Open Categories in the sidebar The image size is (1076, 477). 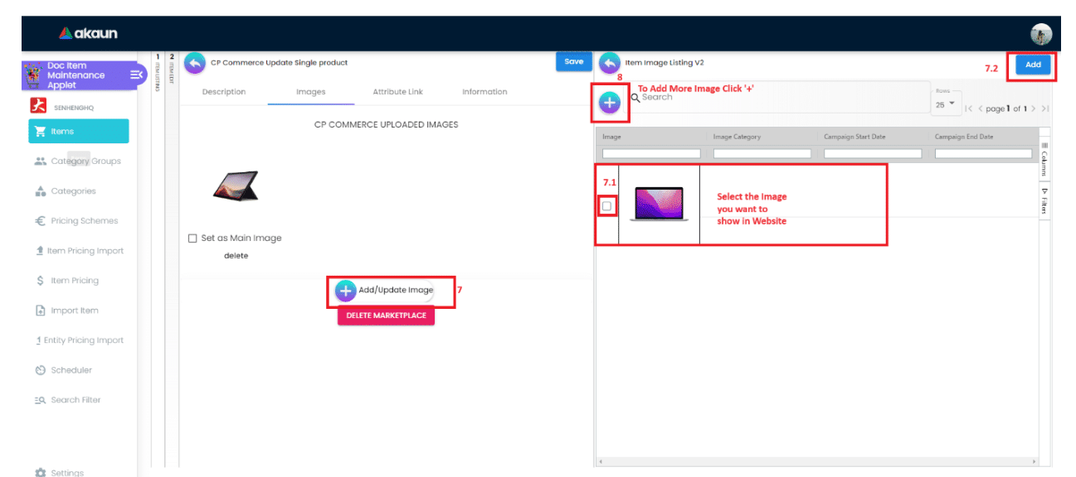tap(79, 191)
